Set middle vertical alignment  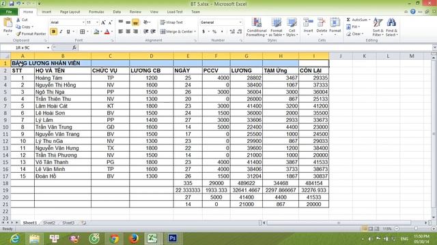[128, 22]
